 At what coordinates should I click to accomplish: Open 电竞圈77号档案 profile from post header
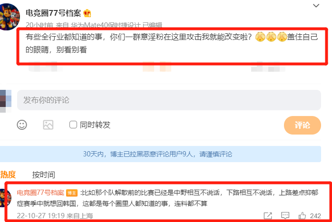[x=53, y=13]
